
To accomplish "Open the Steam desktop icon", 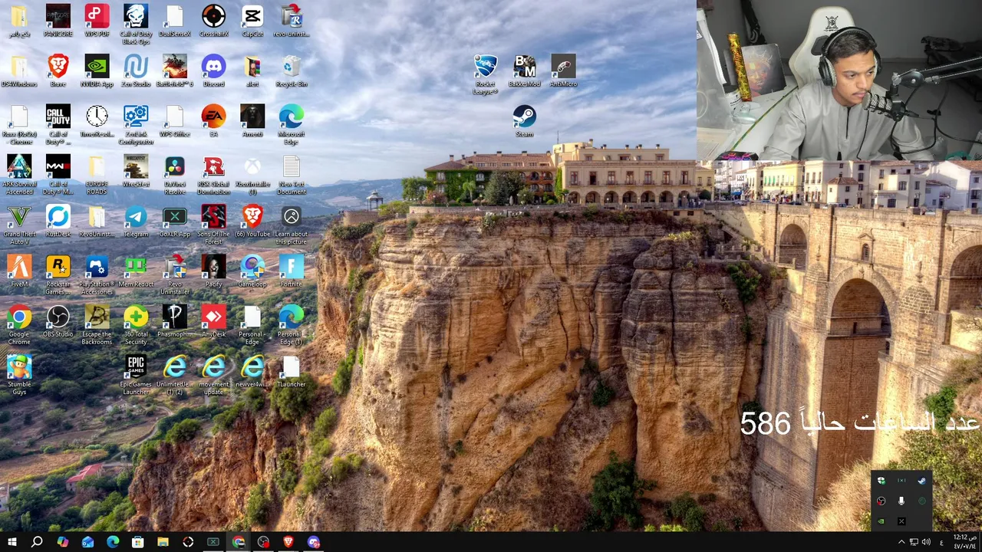I will [524, 120].
